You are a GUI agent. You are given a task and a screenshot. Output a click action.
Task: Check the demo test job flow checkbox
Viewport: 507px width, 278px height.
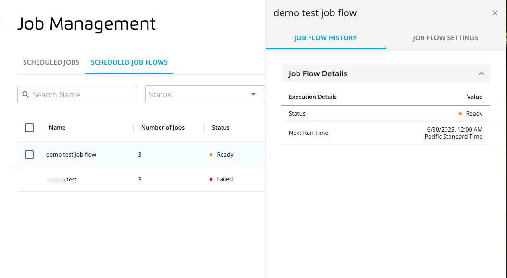point(29,154)
